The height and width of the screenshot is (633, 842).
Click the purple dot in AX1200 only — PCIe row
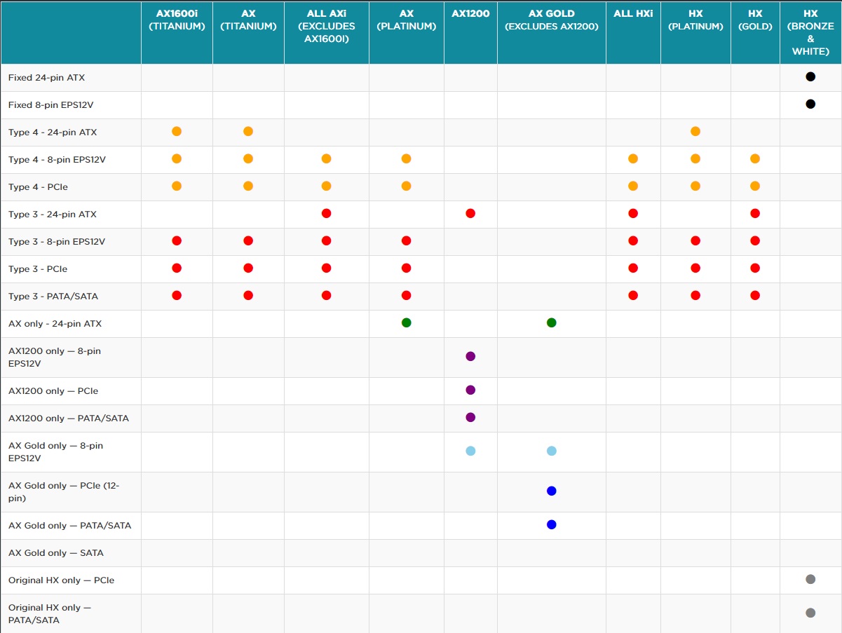(x=470, y=390)
